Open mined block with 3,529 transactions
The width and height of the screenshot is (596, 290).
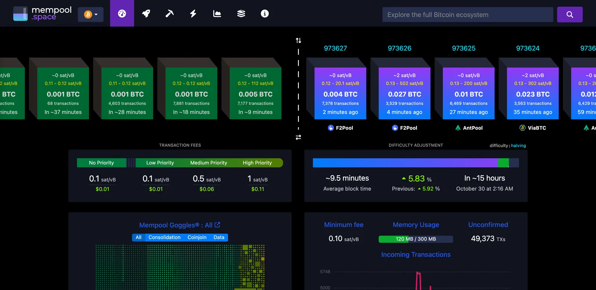(x=404, y=93)
